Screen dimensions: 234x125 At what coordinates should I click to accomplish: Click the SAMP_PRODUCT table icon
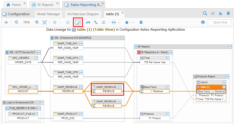[x=55, y=114]
